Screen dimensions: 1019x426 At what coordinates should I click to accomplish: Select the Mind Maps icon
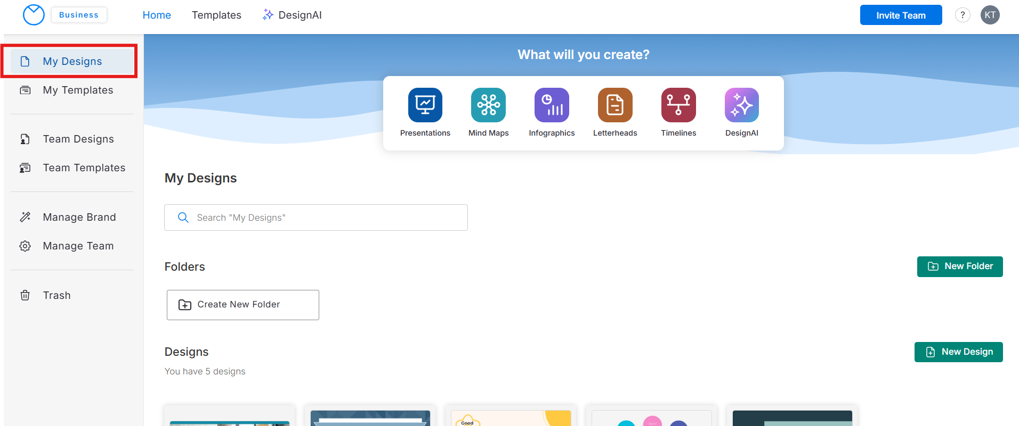tap(488, 105)
